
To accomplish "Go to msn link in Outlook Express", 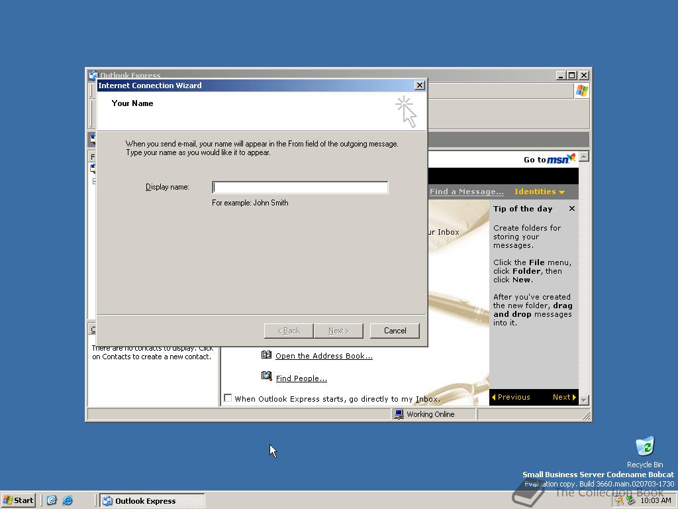I will coord(549,159).
